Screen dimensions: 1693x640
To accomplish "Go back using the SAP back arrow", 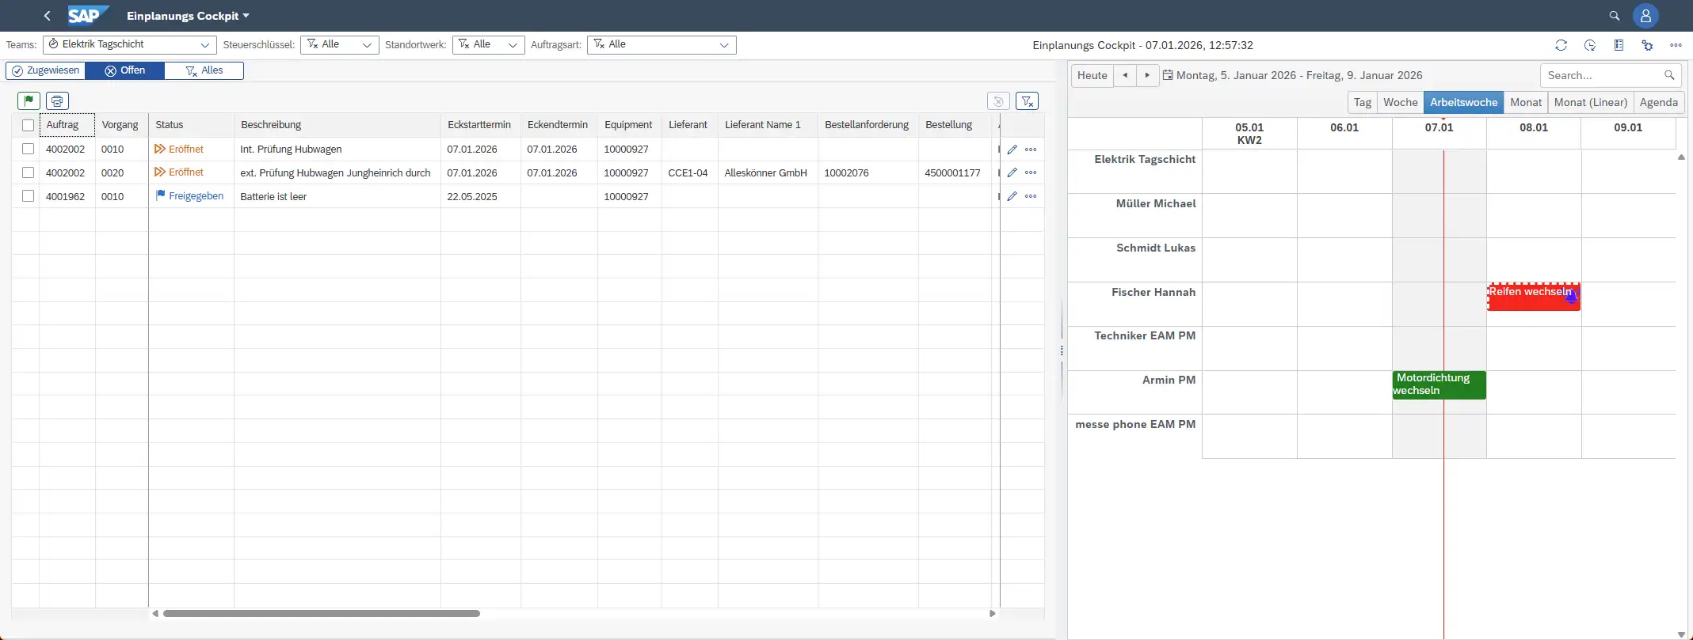I will click(x=48, y=16).
